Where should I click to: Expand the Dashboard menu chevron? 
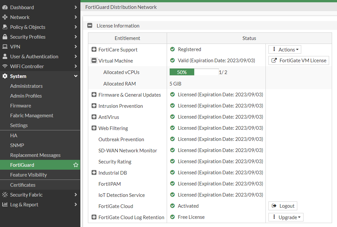tap(76, 7)
